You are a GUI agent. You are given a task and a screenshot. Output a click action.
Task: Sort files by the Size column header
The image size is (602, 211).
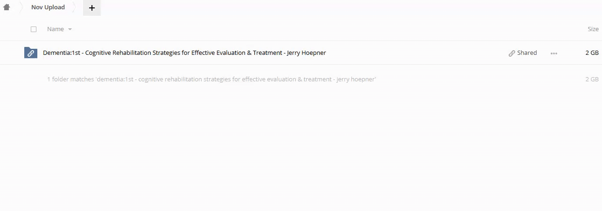[x=593, y=29]
